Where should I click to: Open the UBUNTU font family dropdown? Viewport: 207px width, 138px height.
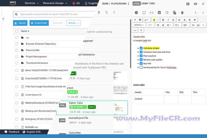[x=139, y=25]
